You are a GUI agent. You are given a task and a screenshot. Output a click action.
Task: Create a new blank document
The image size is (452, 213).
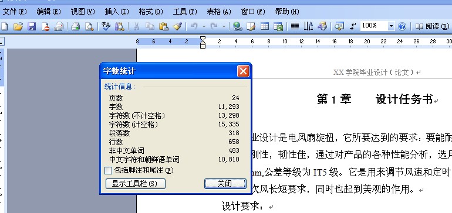point(4,27)
